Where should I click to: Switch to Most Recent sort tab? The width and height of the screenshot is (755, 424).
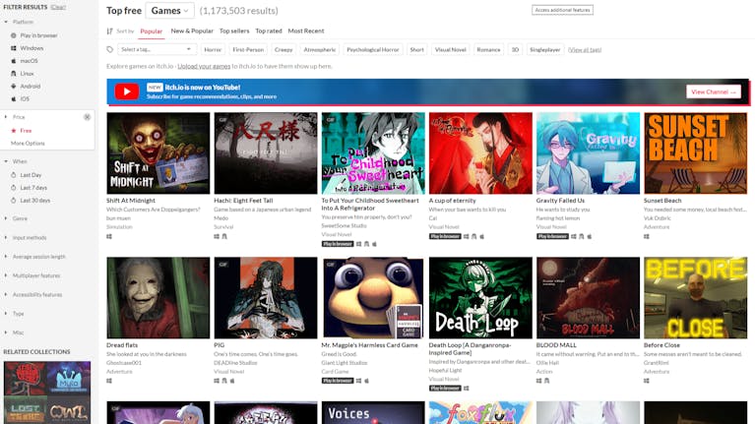tap(306, 30)
